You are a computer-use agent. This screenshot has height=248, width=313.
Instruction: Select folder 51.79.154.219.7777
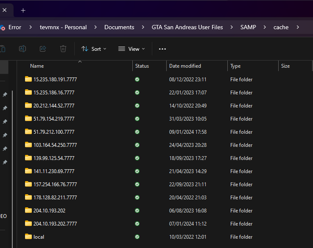point(54,119)
